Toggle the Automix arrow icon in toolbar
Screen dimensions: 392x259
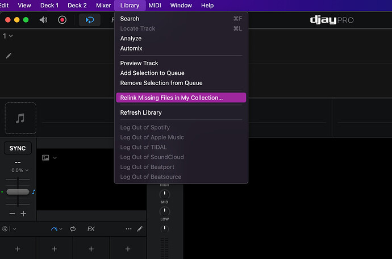[x=90, y=20]
